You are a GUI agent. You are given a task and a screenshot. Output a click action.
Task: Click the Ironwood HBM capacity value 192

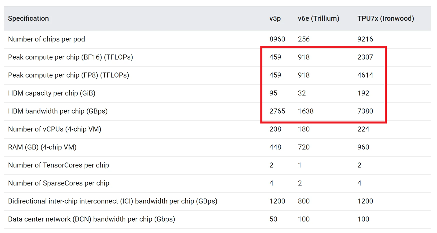click(363, 93)
